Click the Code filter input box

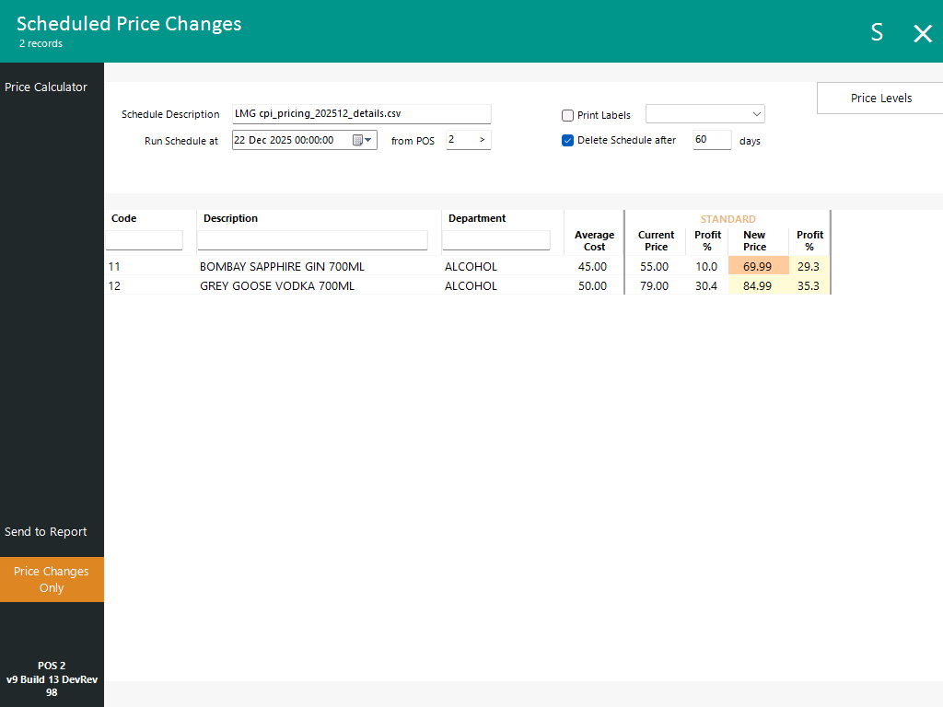point(145,240)
